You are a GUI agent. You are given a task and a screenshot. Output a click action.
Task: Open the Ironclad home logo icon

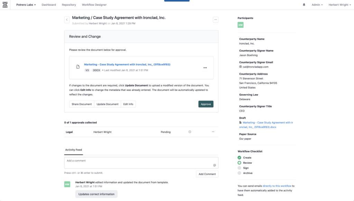pyautogui.click(x=5, y=4)
